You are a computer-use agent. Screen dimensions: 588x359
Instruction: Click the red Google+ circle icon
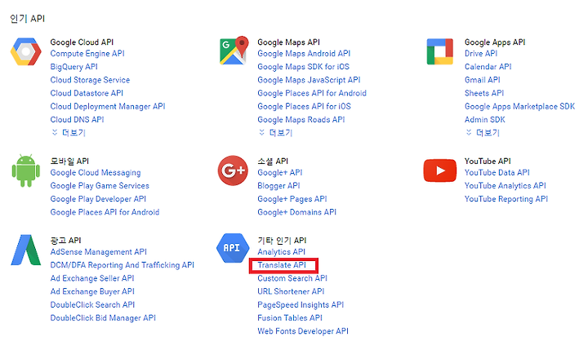(x=233, y=171)
